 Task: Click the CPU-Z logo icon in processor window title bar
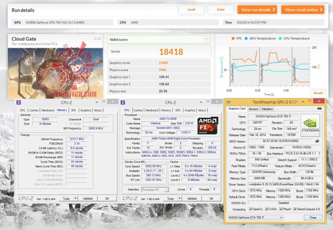123,102
